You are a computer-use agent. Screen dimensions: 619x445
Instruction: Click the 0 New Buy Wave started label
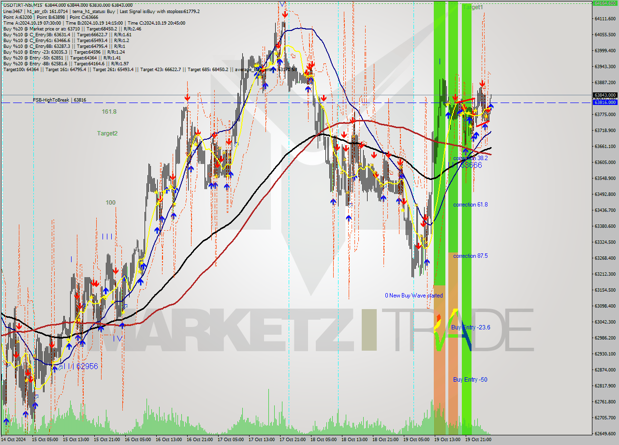click(413, 295)
